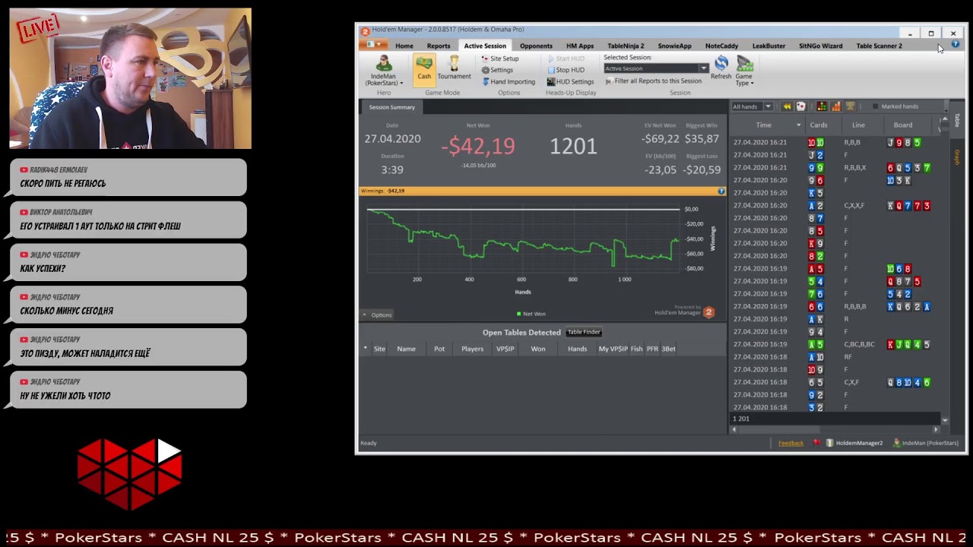Open HUD Settings
Screen dimensions: 973x547
coord(571,81)
